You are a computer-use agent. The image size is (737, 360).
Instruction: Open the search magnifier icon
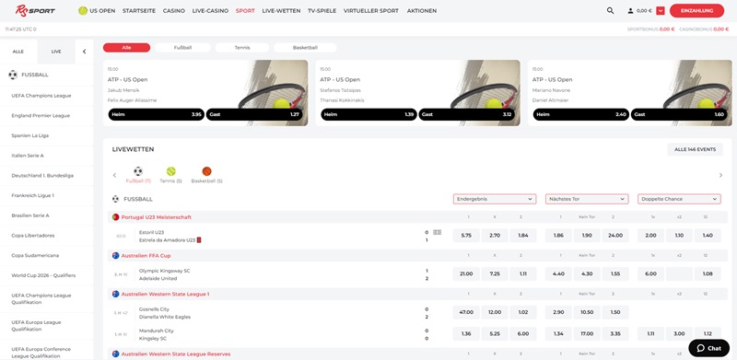coord(610,10)
